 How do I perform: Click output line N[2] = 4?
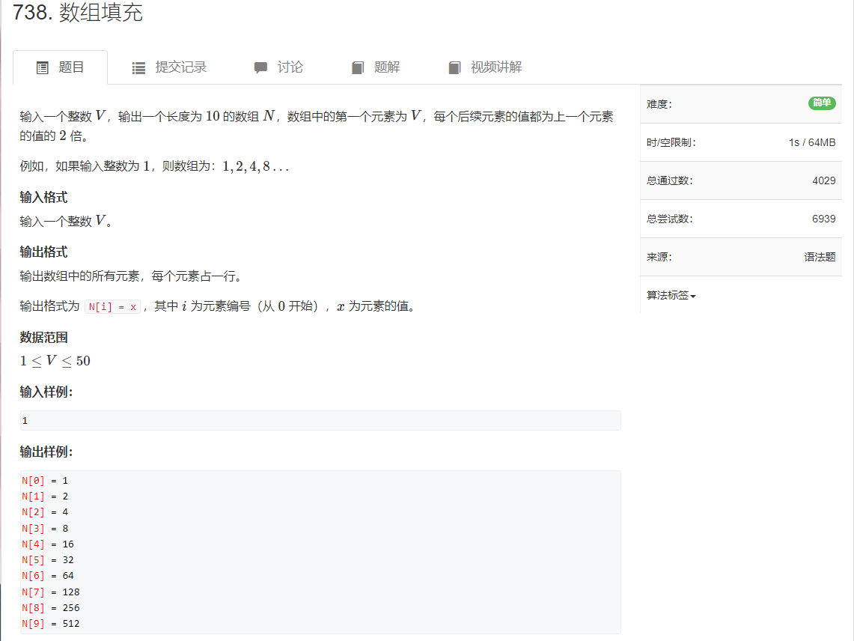click(45, 511)
